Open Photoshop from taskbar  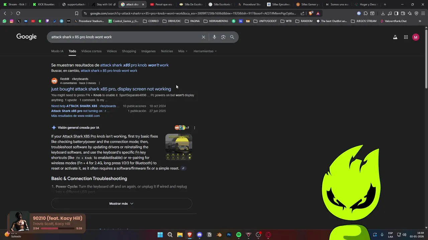click(229, 235)
